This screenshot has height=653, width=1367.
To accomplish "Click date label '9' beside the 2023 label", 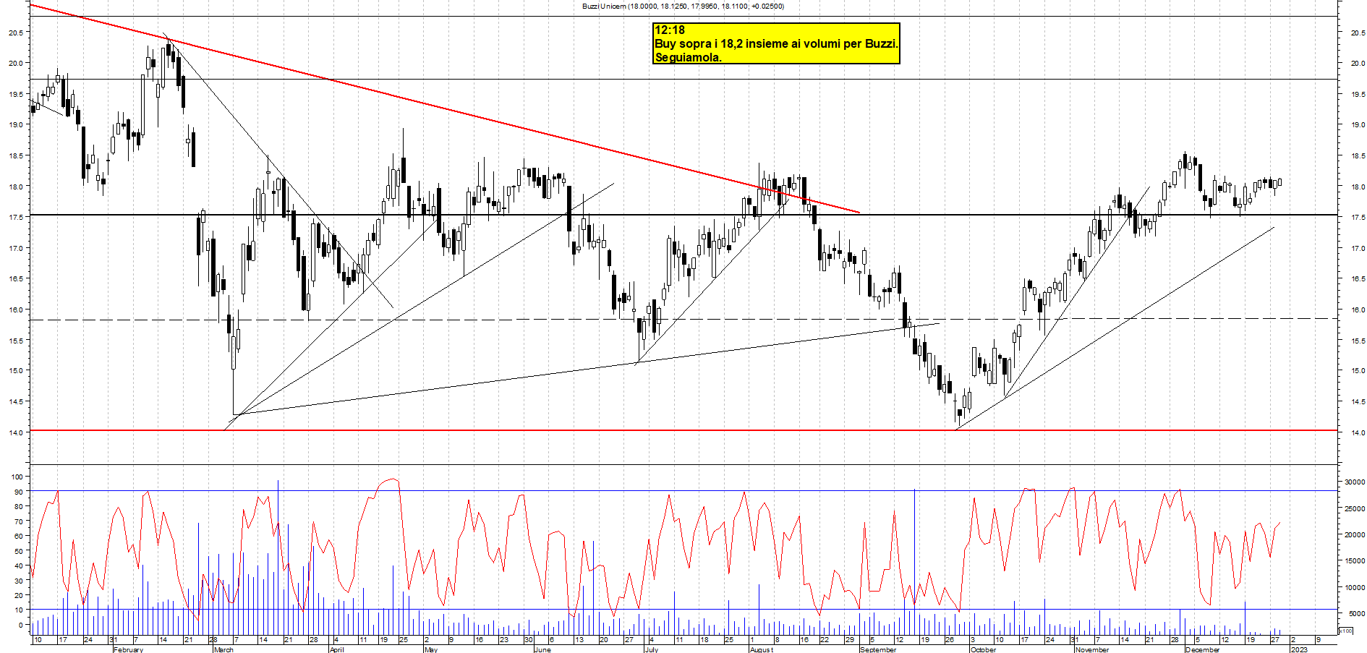I will pos(1319,640).
